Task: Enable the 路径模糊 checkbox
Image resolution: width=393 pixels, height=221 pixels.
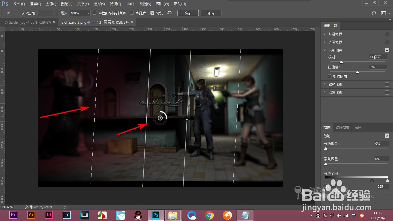Action: (387, 85)
